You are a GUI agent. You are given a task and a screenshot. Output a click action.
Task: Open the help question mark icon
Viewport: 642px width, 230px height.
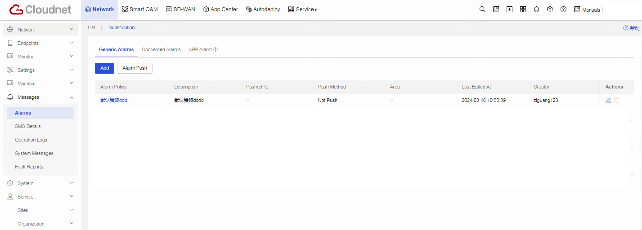[563, 9]
